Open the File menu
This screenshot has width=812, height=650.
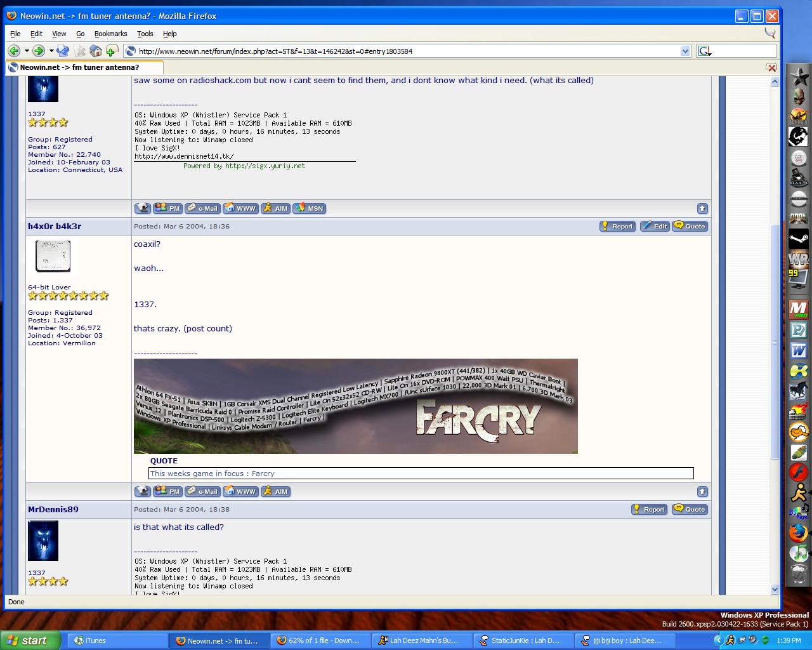(15, 34)
